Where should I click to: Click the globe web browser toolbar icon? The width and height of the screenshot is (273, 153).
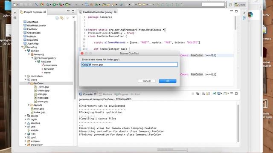click(x=121, y=5)
